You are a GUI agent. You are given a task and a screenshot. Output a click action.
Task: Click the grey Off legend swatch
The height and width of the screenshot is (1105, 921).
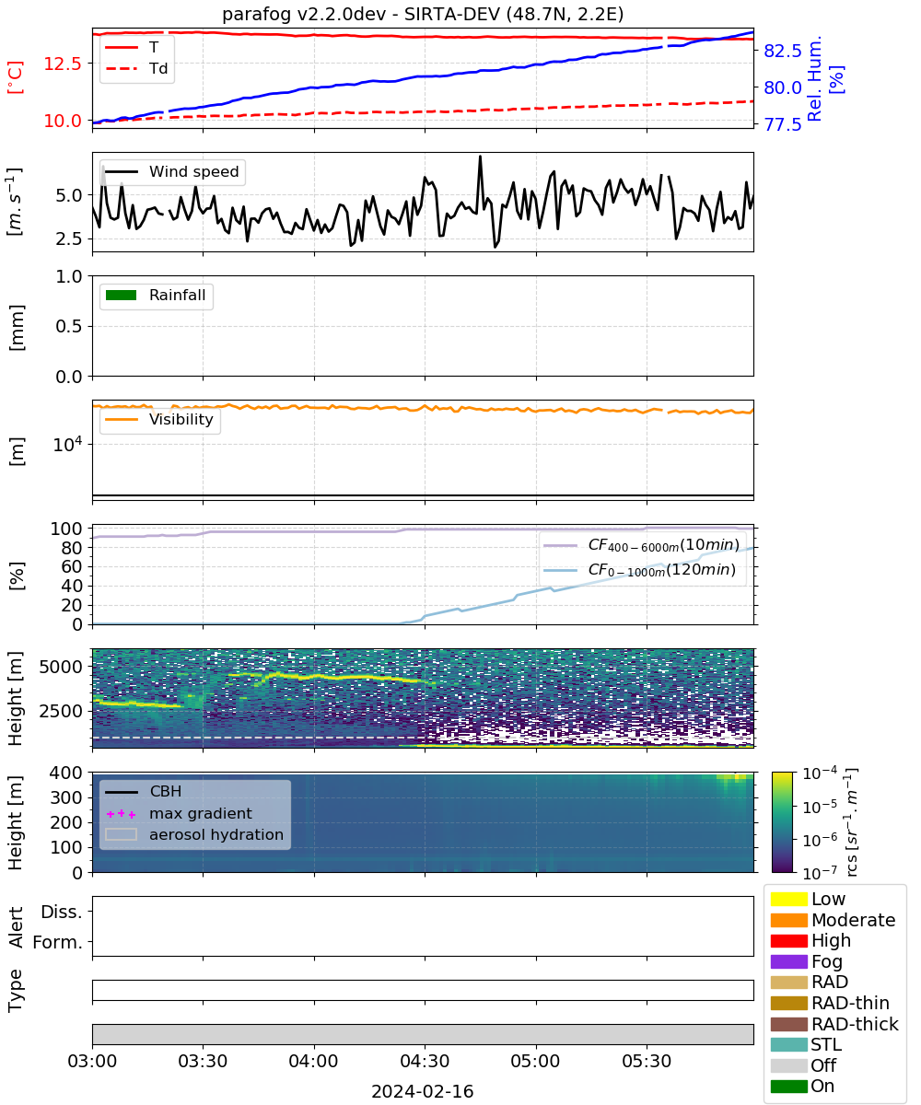pyautogui.click(x=788, y=1064)
